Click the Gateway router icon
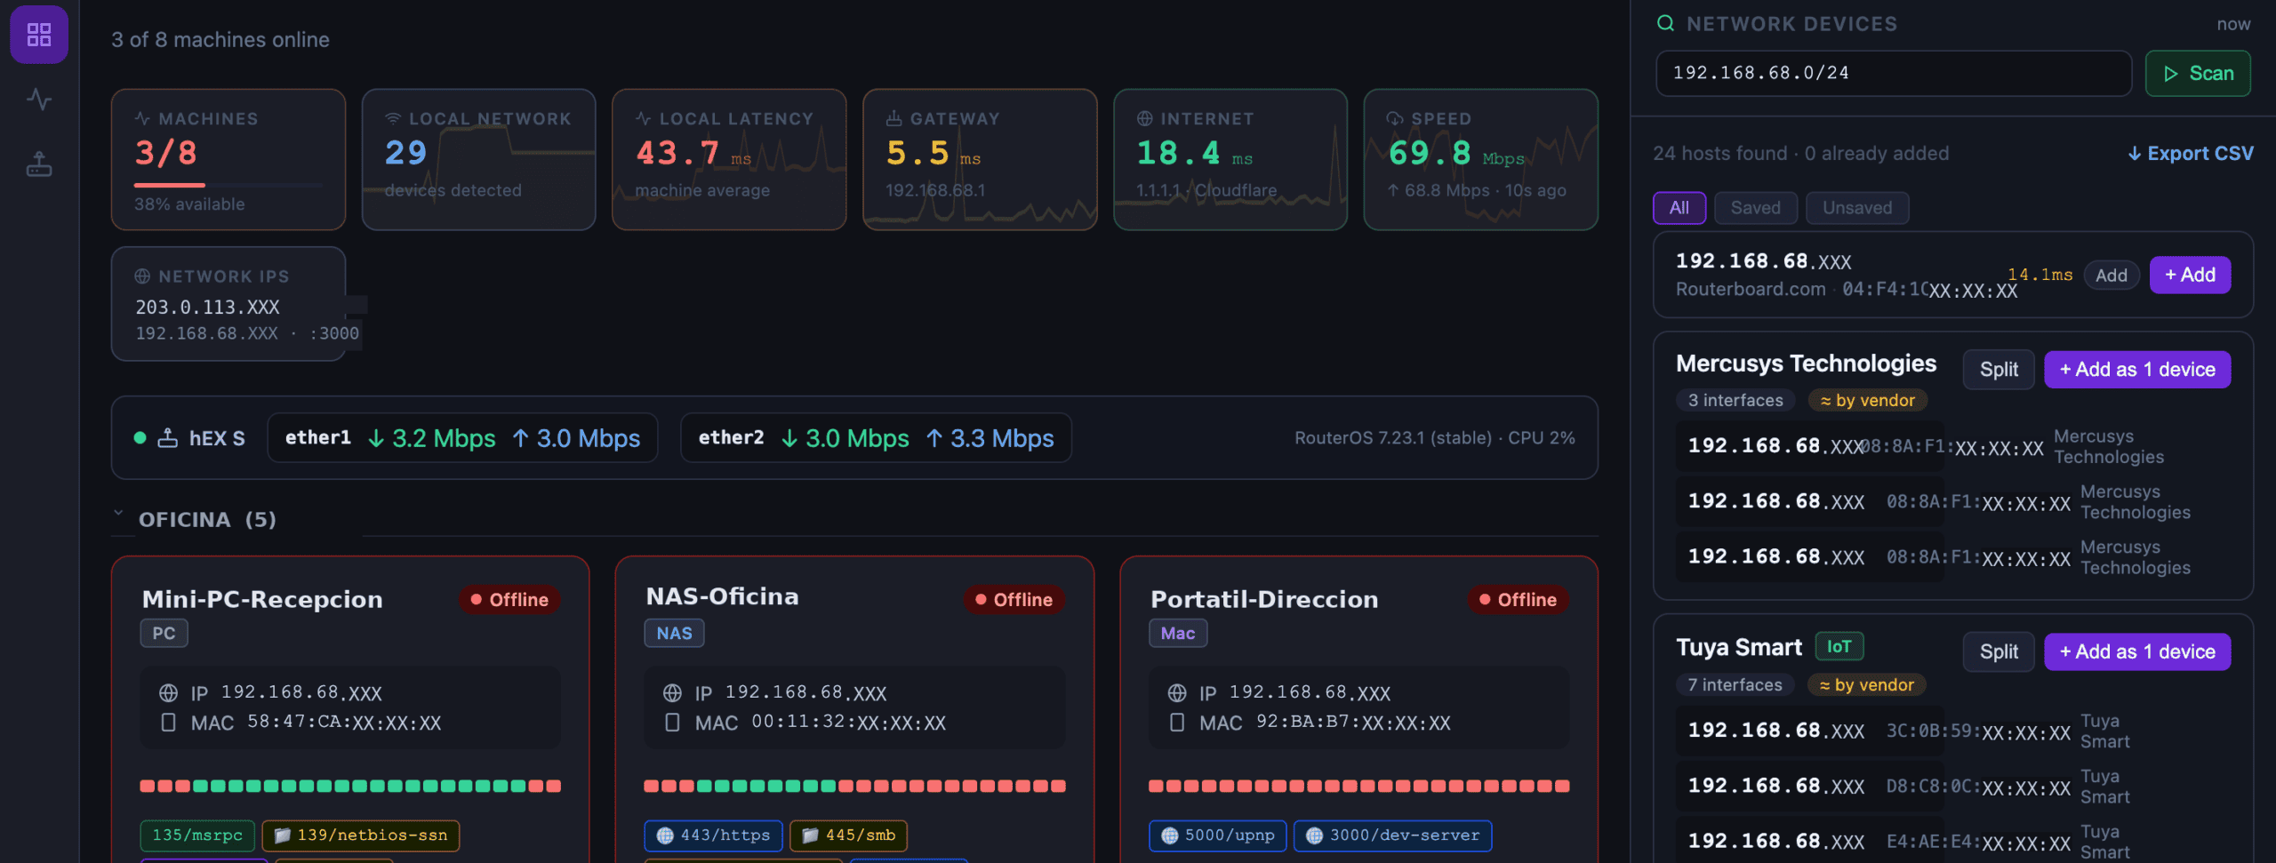Viewport: 2276px width, 863px height. [x=894, y=118]
